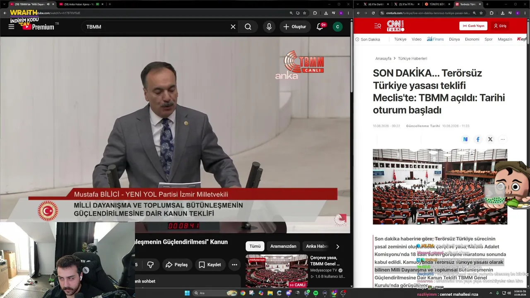Open the Türkiye category in CNN Türk nav
The image size is (530, 298).
click(x=400, y=39)
